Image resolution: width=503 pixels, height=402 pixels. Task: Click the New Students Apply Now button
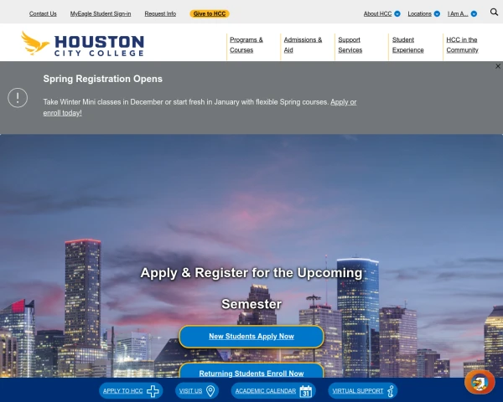[251, 336]
